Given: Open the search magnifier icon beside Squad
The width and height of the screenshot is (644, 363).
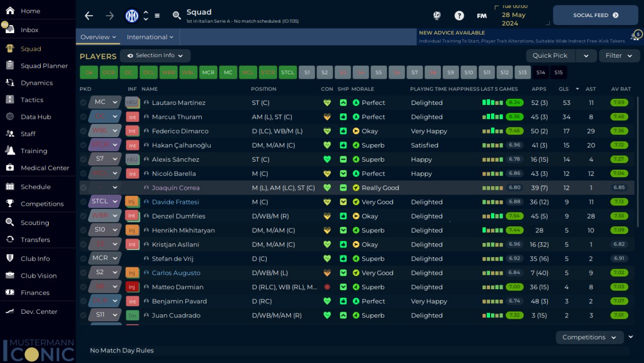Looking at the screenshot, I should (x=177, y=16).
